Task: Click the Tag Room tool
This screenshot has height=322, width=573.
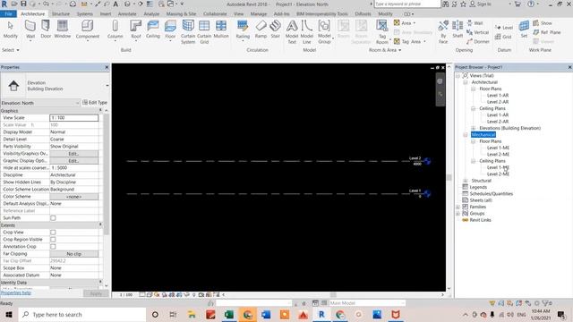Action: [x=382, y=32]
